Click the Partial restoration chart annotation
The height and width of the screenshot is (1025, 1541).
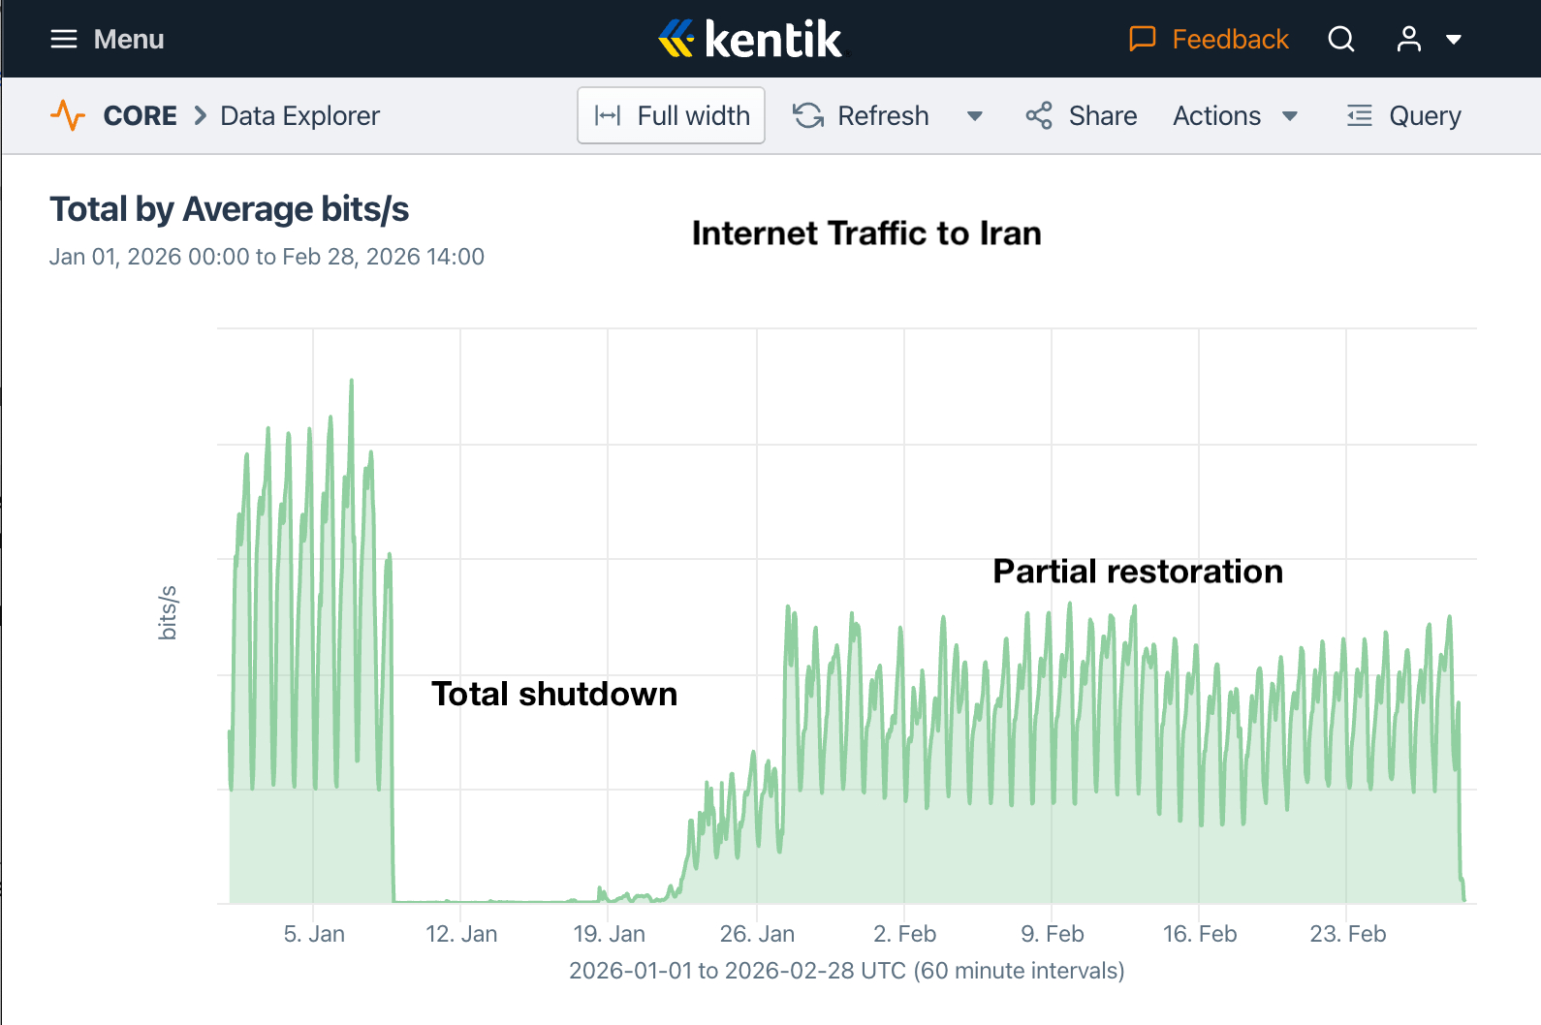coord(1138,572)
